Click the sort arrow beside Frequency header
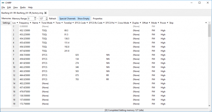 pyautogui.click(x=31, y=23)
